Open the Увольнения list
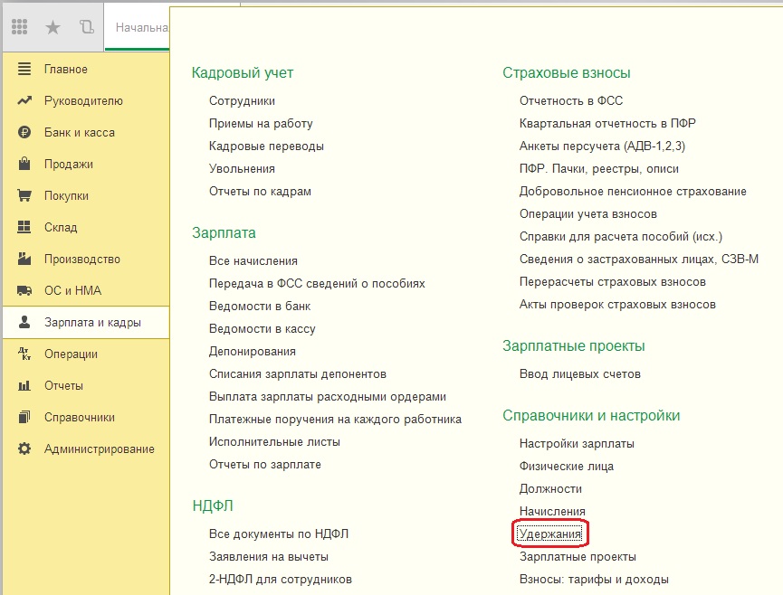The image size is (783, 595). click(x=242, y=168)
